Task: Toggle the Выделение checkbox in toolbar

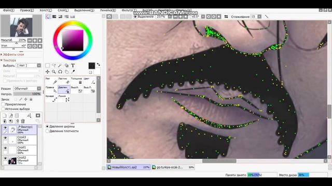Action: click(x=135, y=17)
